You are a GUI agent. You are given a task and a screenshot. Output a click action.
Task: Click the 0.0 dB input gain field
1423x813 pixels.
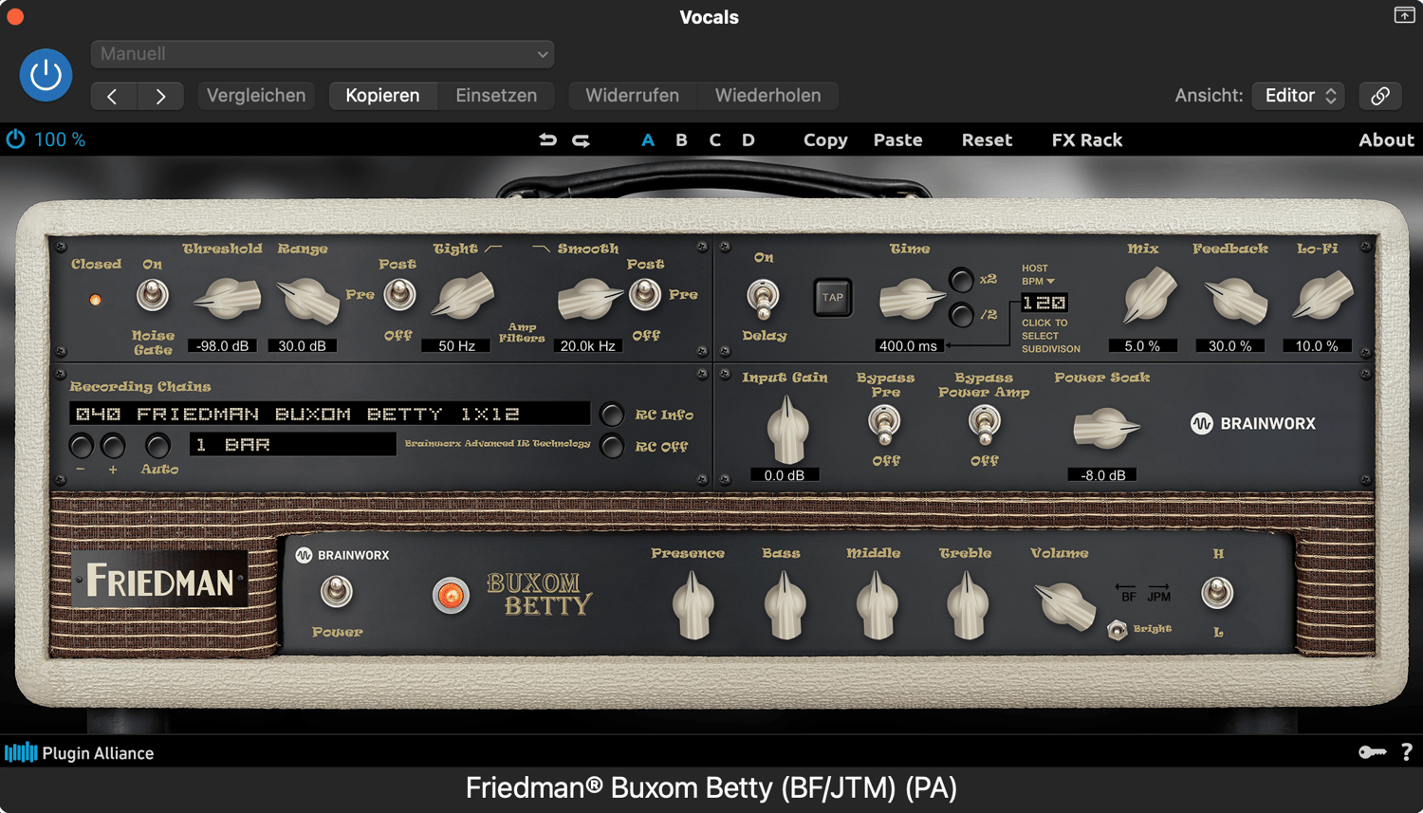[x=785, y=474]
